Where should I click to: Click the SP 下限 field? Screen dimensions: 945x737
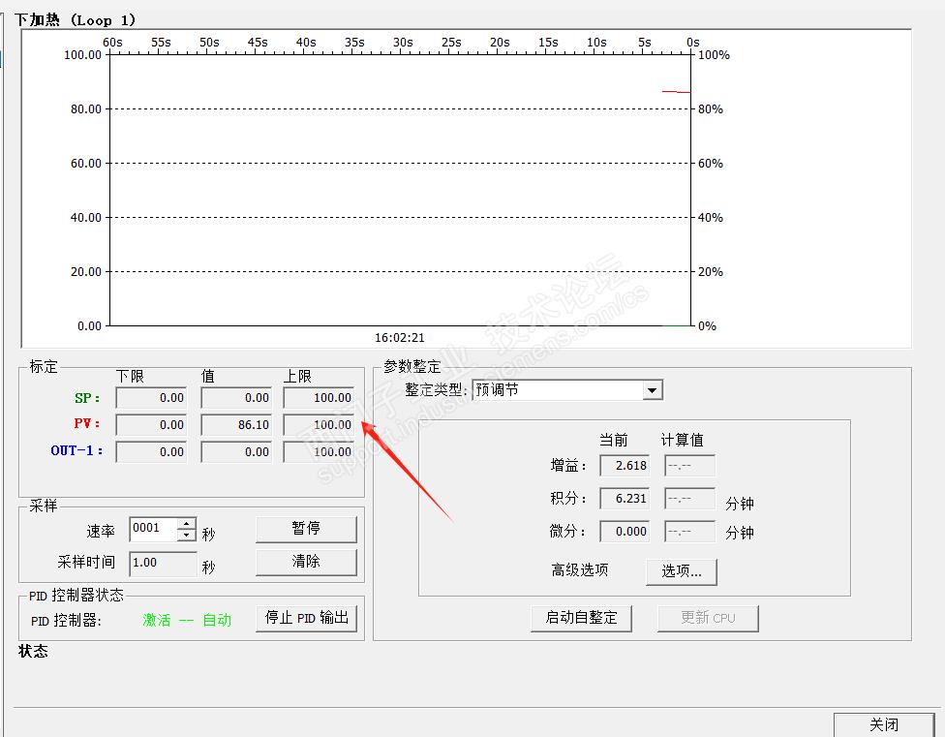[151, 398]
